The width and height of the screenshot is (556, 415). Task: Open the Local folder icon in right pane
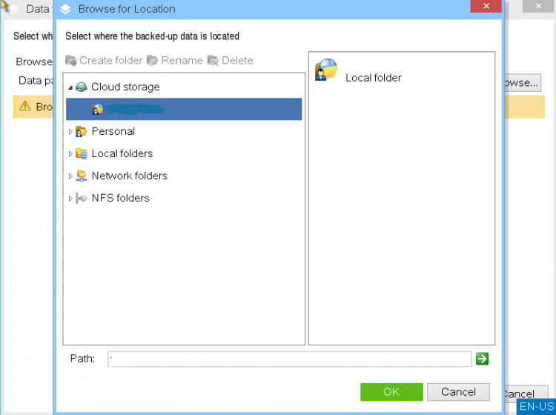point(326,70)
